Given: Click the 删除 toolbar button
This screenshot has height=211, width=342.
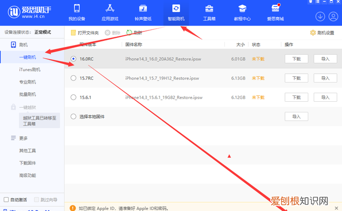Looking at the screenshot, I should tap(113, 33).
